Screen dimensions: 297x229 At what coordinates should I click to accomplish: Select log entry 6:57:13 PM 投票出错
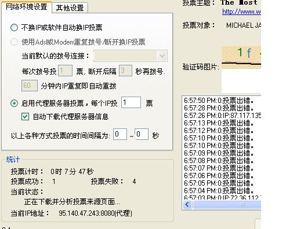point(222,123)
